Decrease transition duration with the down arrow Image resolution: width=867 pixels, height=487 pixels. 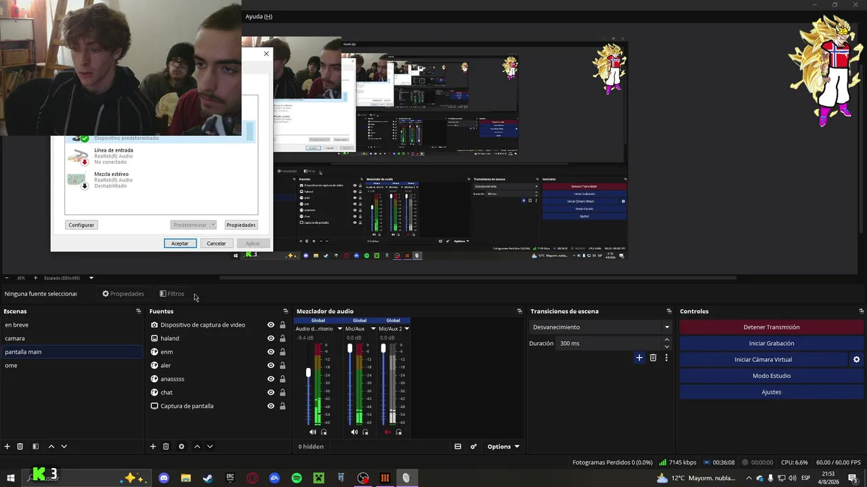click(667, 347)
